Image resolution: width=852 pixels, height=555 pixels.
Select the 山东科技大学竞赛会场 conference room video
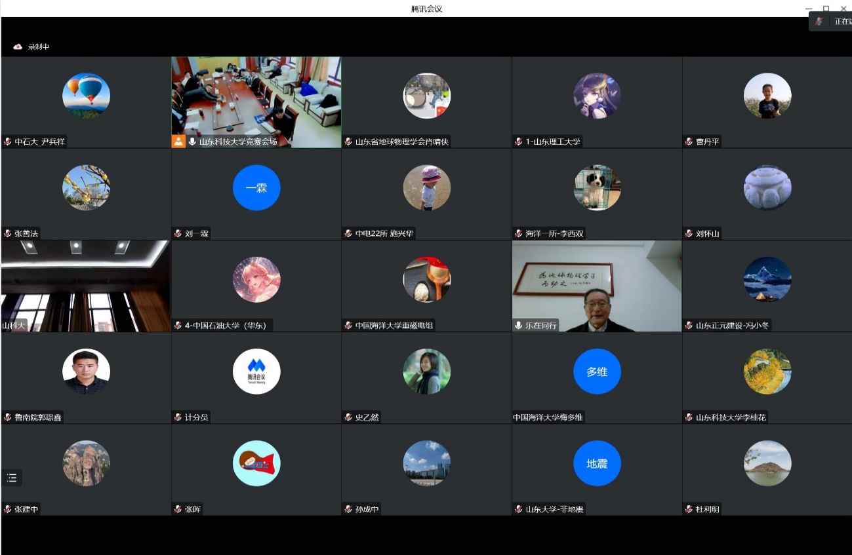click(x=256, y=95)
